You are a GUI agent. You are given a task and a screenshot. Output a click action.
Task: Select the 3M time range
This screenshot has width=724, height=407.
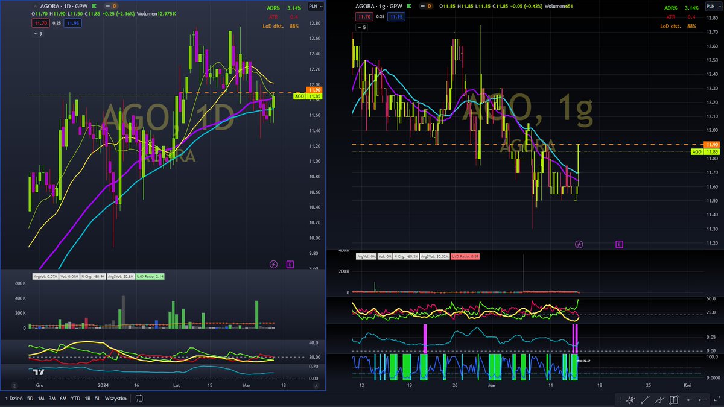[52, 399]
